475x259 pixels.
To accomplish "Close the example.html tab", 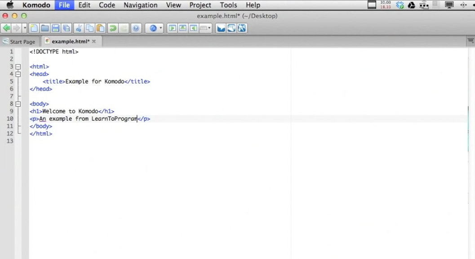I will [94, 41].
